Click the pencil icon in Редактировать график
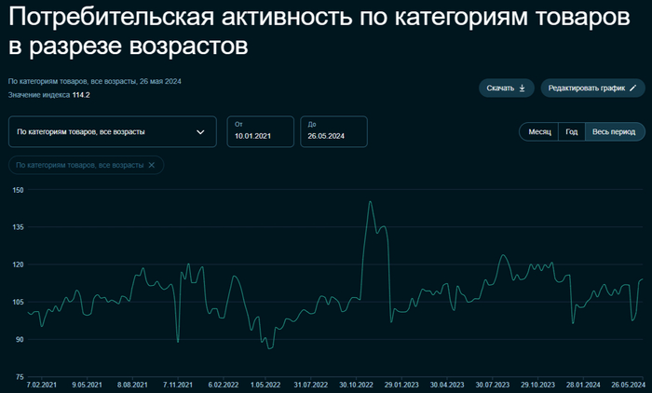 633,88
